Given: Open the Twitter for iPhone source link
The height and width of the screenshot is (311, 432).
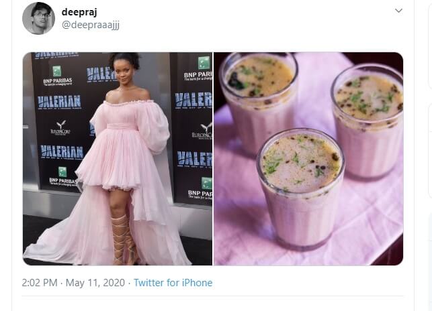Looking at the screenshot, I should pos(173,283).
